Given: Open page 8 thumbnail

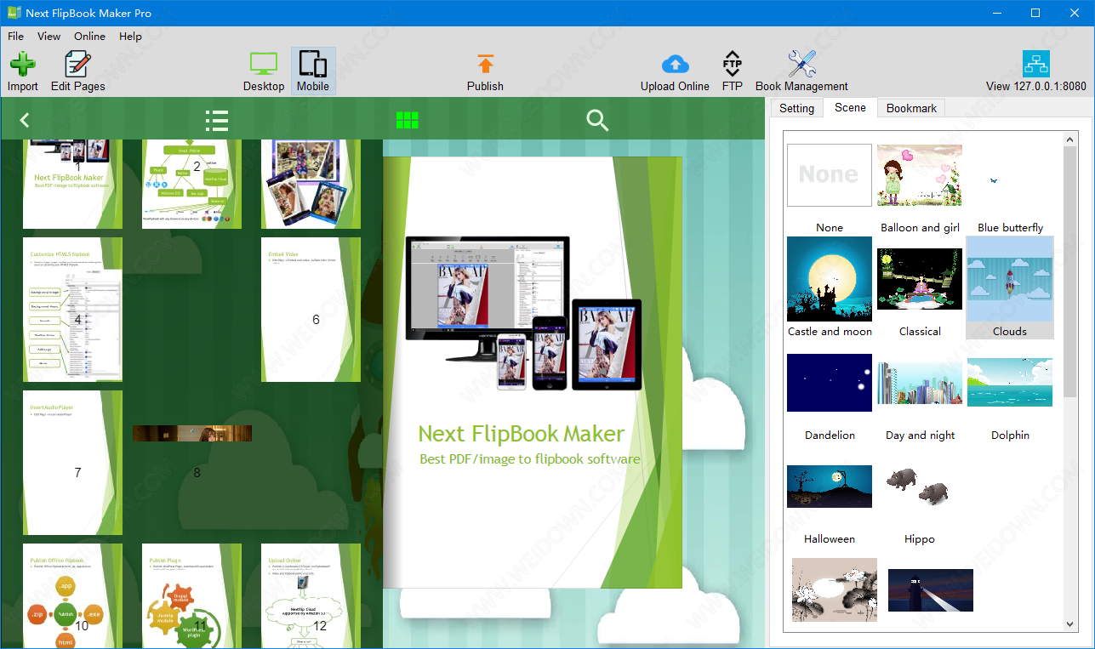Looking at the screenshot, I should click(x=192, y=434).
